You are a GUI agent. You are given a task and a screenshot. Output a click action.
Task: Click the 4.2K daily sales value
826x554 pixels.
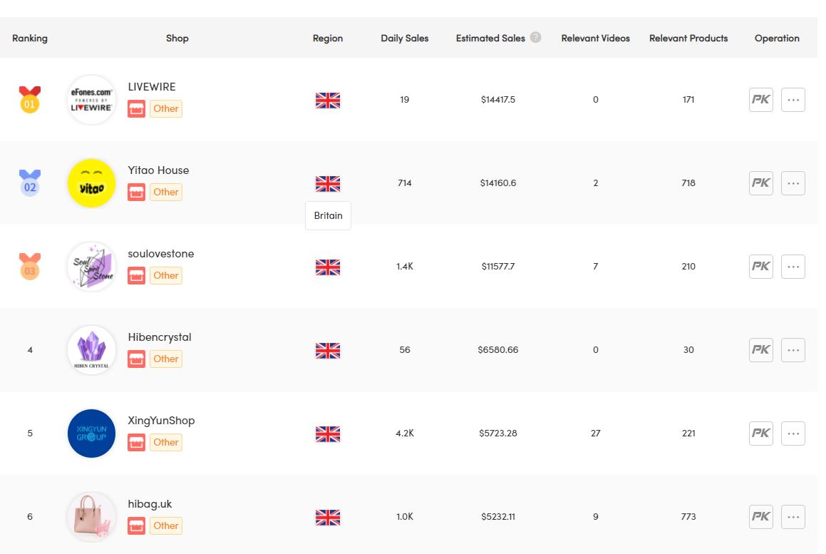tap(405, 434)
